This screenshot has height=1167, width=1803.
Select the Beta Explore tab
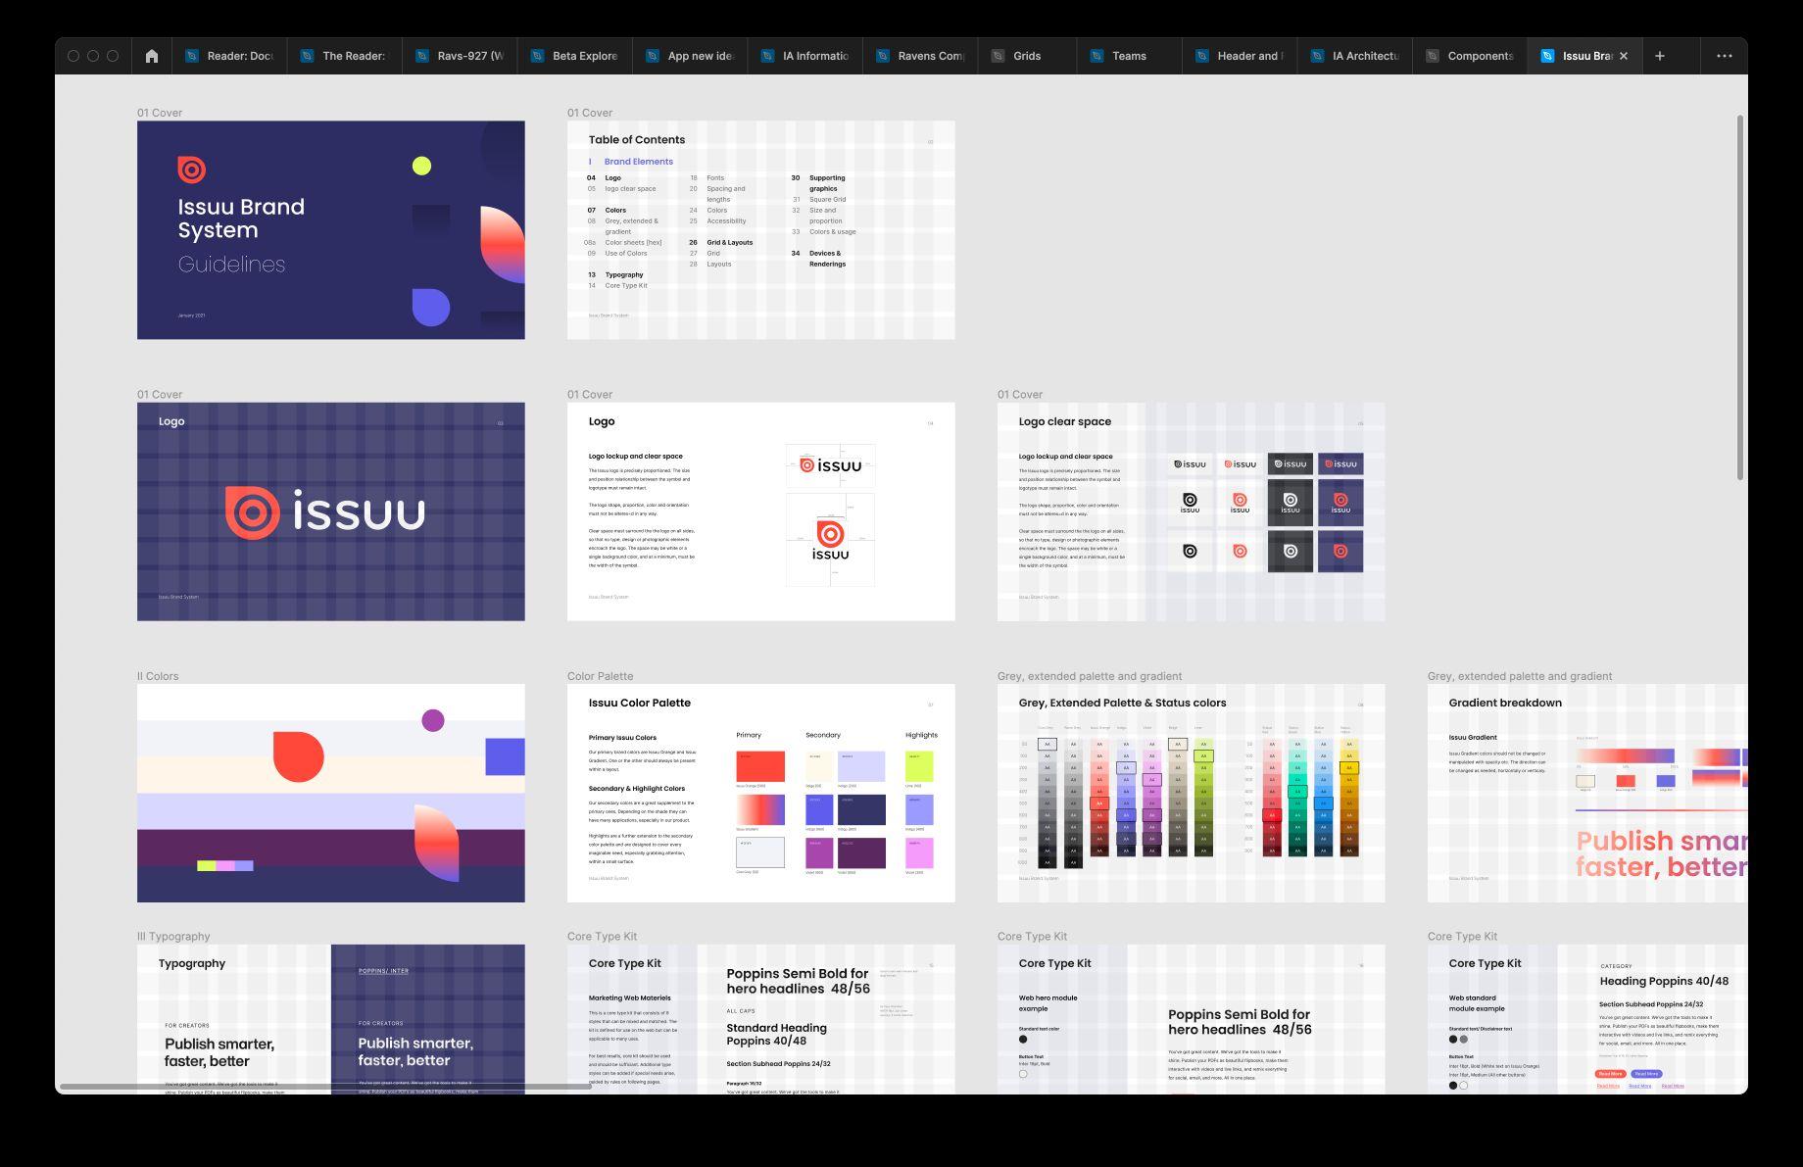click(x=574, y=56)
